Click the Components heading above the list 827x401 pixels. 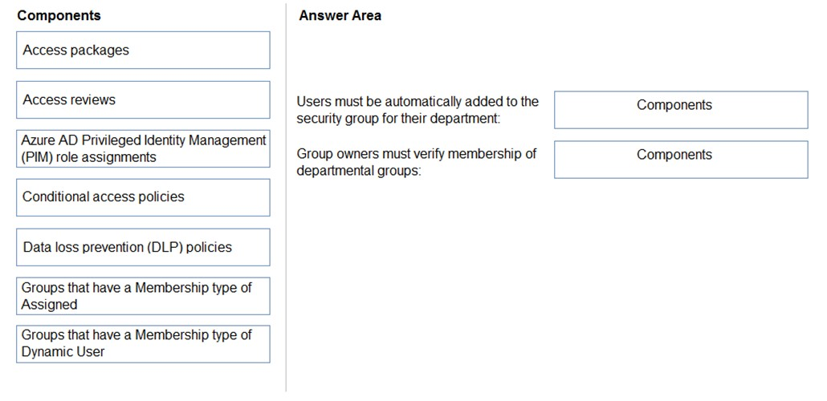pyautogui.click(x=59, y=16)
